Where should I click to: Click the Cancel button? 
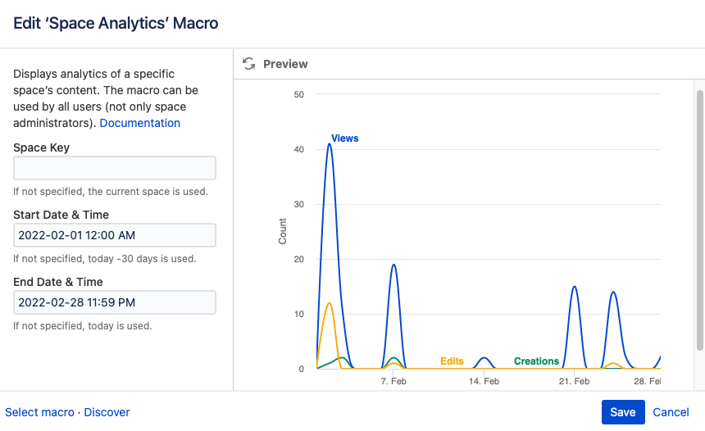coord(671,412)
